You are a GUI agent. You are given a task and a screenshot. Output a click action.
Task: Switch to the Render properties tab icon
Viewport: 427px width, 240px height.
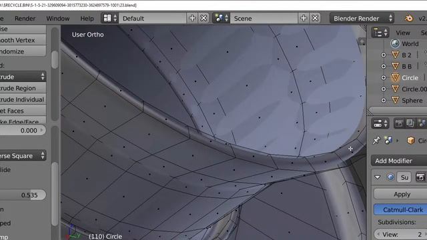click(x=399, y=123)
